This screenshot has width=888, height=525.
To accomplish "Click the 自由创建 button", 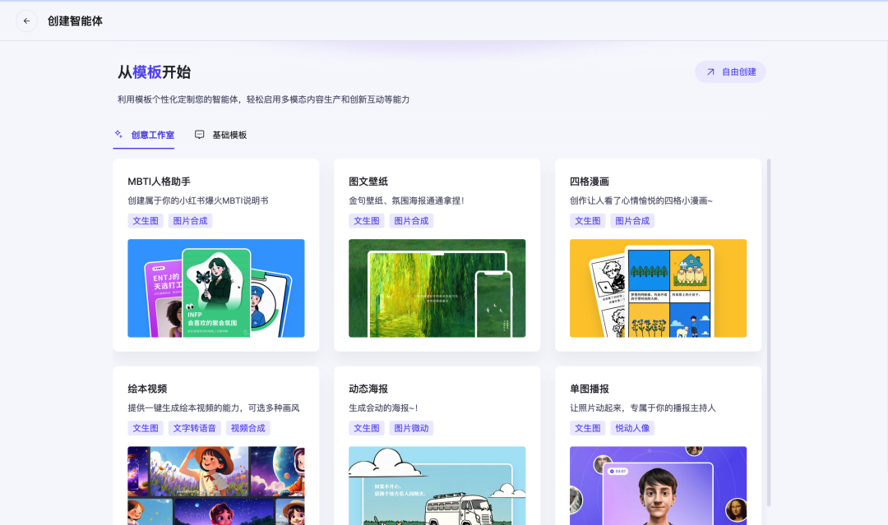I will pyautogui.click(x=731, y=71).
